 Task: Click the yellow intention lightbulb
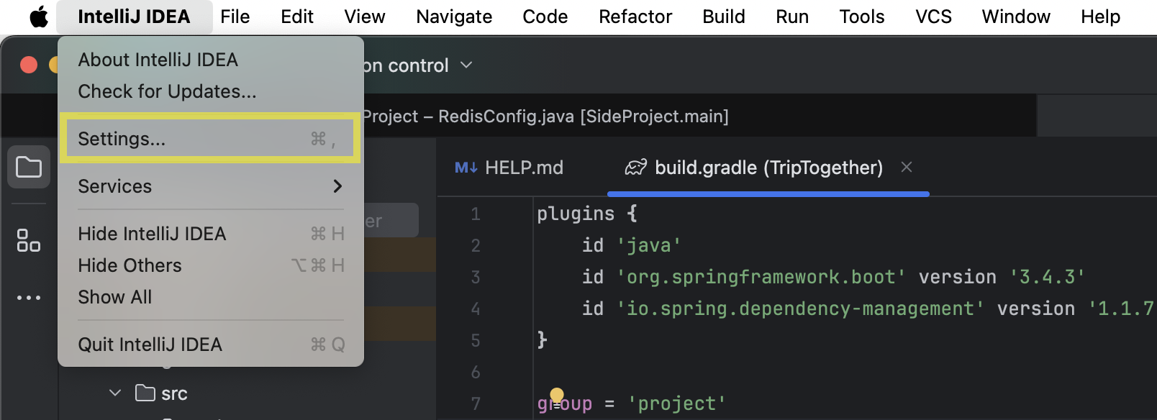tap(557, 395)
